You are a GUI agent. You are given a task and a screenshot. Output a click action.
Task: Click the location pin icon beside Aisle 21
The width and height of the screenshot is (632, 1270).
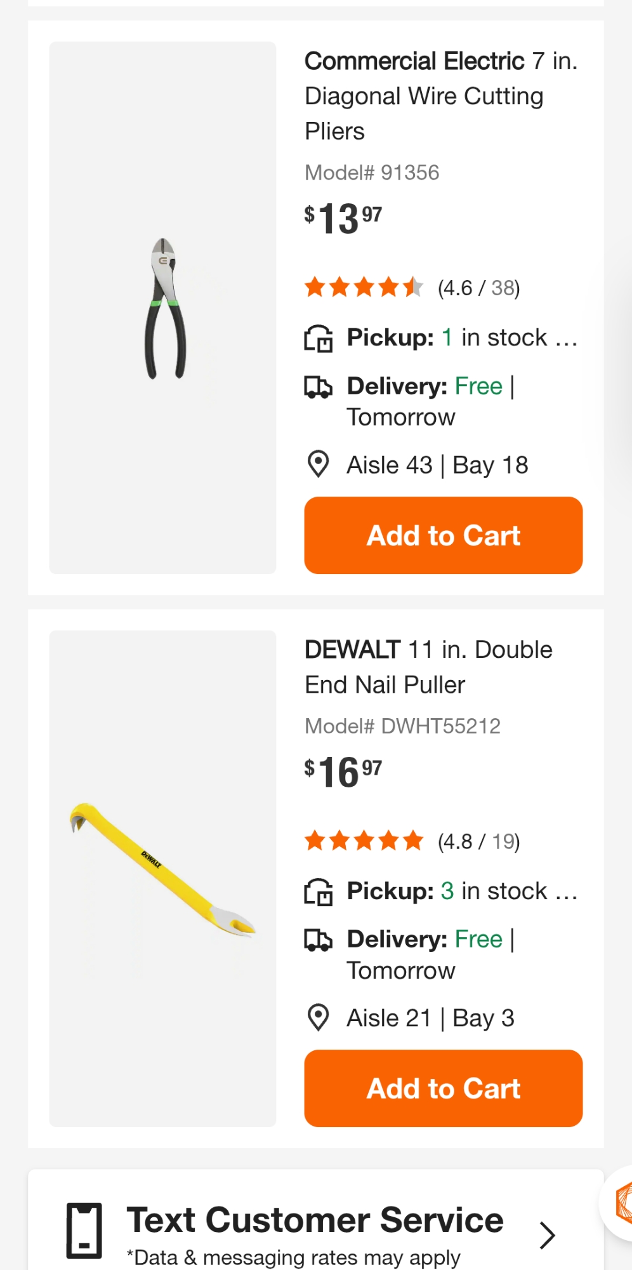click(318, 1017)
